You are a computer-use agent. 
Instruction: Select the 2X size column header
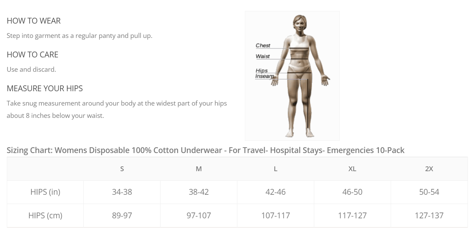[x=429, y=169]
